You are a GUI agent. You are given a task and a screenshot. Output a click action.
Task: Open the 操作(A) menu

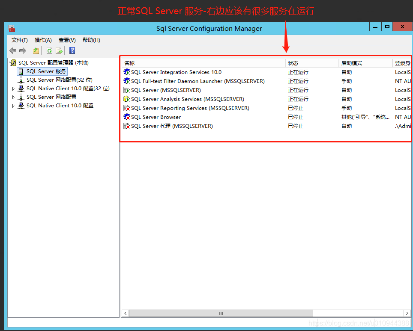[x=43, y=40]
